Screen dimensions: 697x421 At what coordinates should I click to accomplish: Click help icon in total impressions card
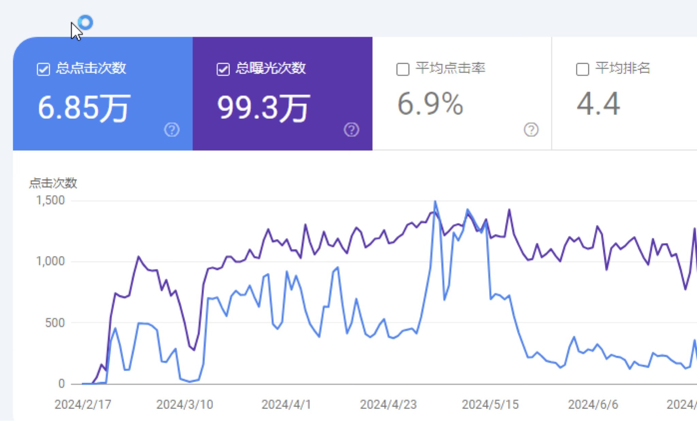pos(351,130)
